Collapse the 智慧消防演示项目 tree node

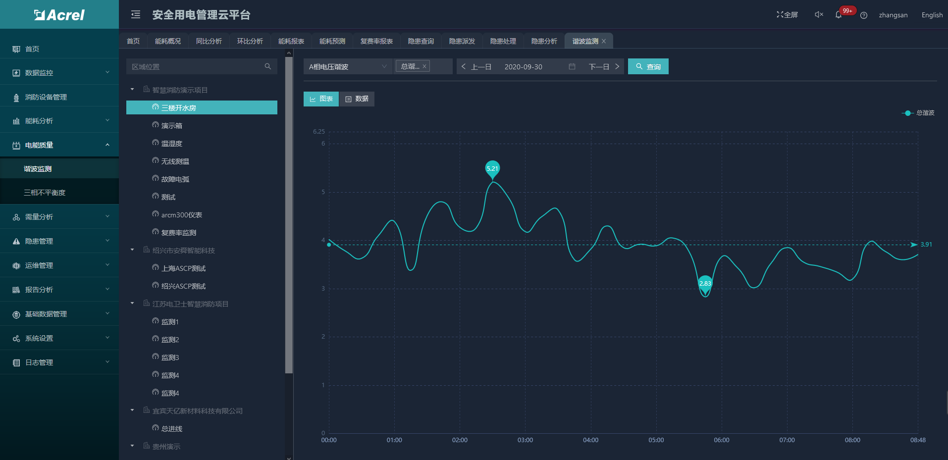coord(132,90)
